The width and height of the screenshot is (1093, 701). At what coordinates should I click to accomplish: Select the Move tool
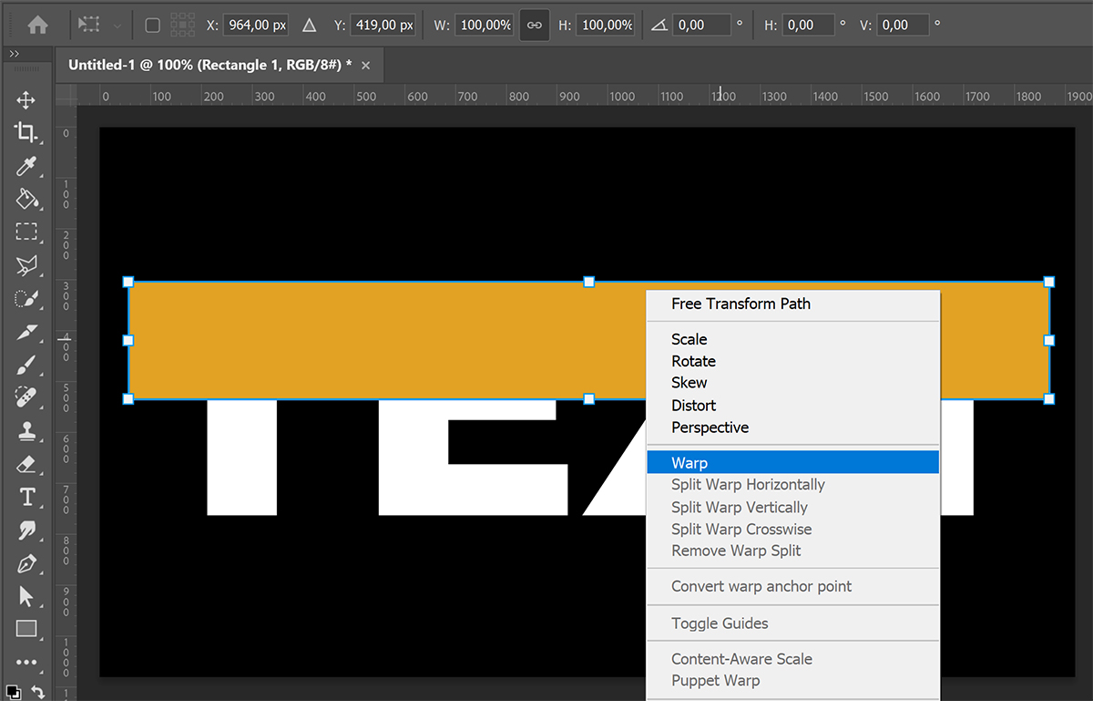point(26,100)
